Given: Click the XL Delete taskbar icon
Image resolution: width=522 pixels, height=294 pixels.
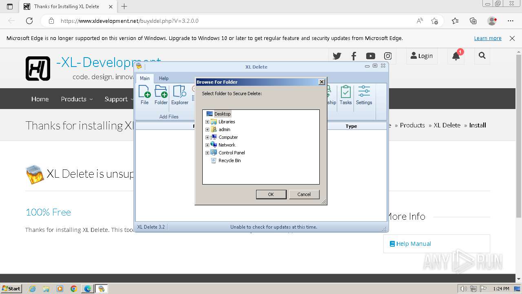Looking at the screenshot, I should pyautogui.click(x=101, y=289).
